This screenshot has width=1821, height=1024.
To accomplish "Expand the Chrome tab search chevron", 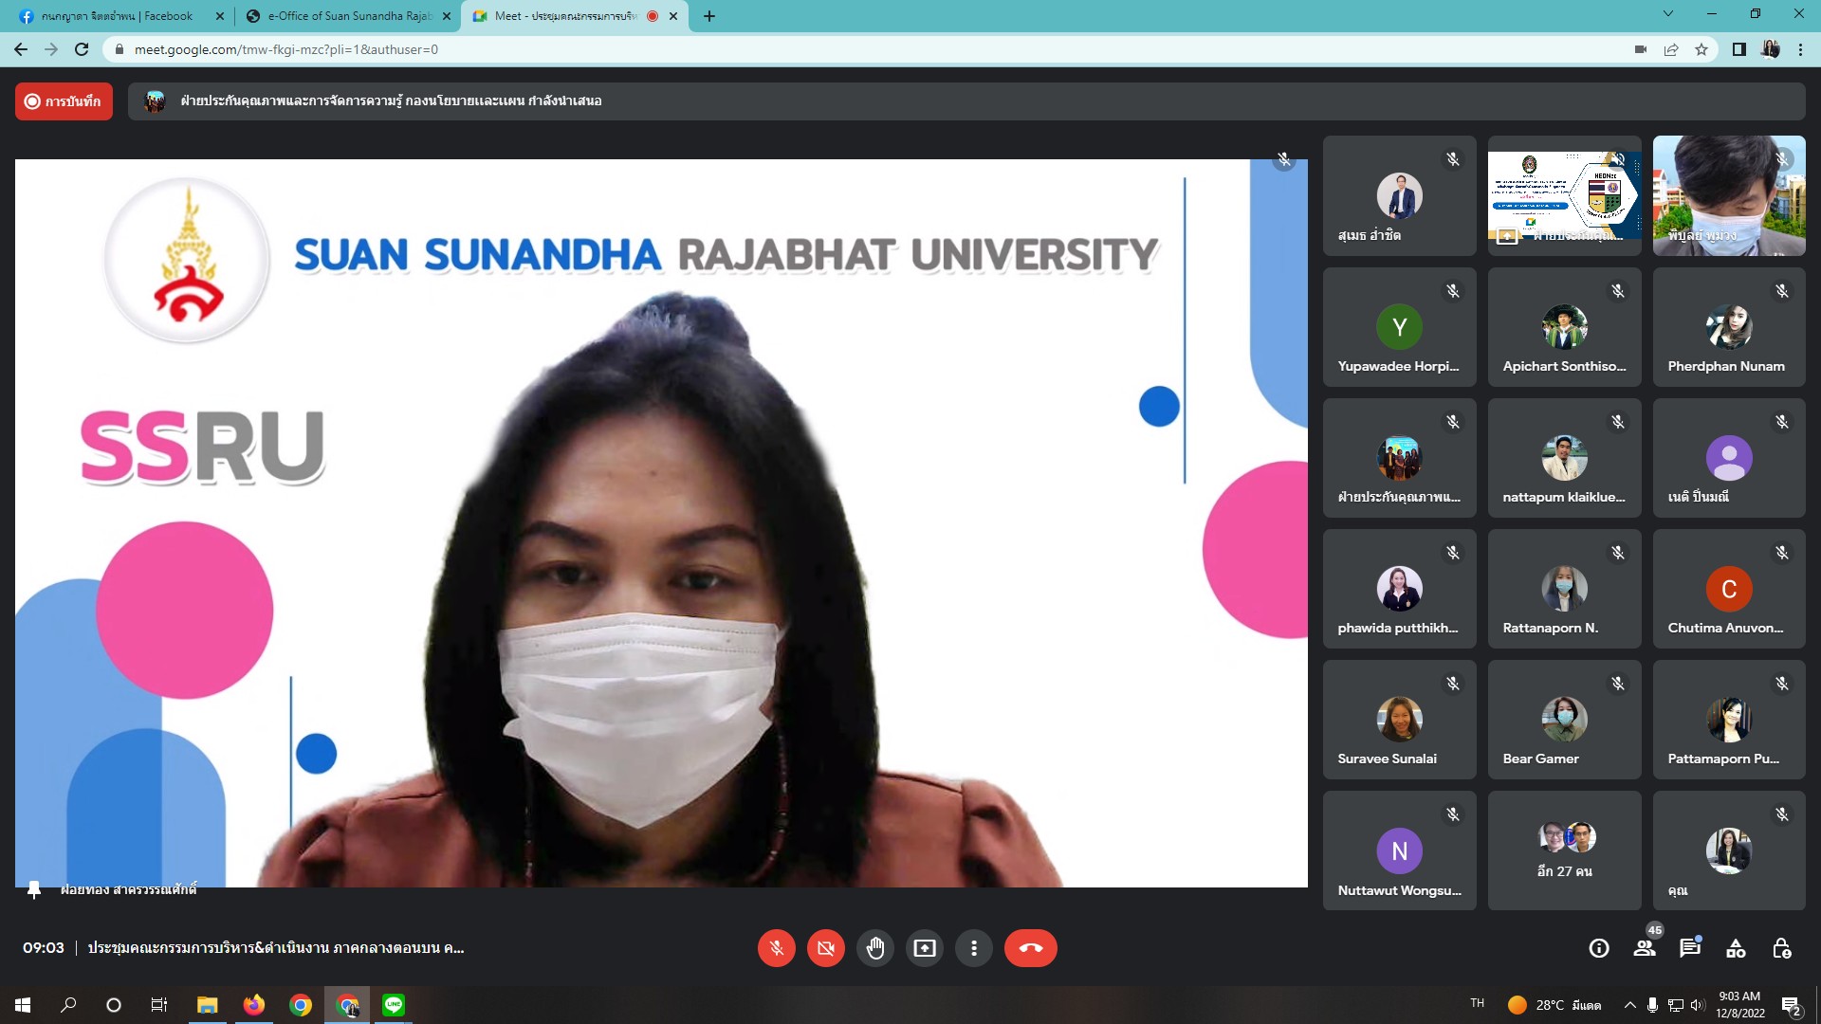I will [1668, 14].
